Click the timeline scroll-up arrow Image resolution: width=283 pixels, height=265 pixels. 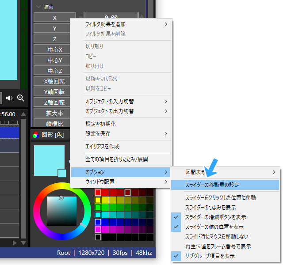tap(23, 114)
